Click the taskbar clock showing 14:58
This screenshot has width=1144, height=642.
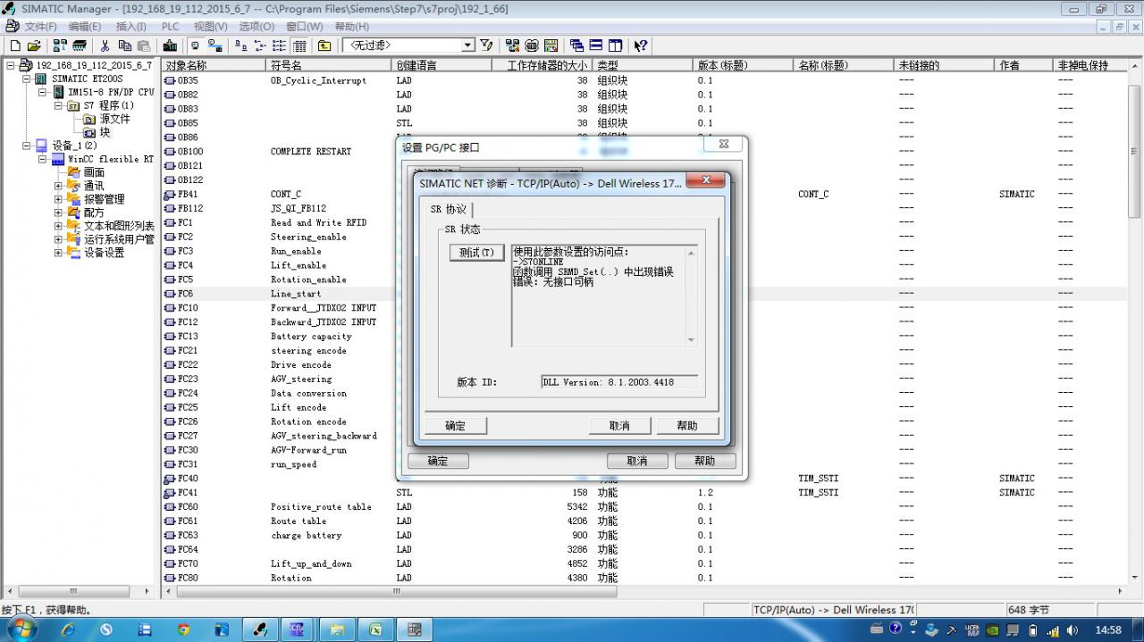click(1108, 629)
